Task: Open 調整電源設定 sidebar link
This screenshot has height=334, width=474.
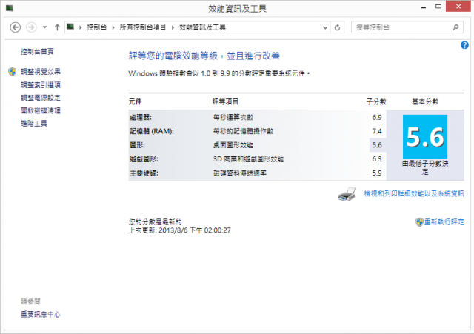Action: [x=41, y=98]
